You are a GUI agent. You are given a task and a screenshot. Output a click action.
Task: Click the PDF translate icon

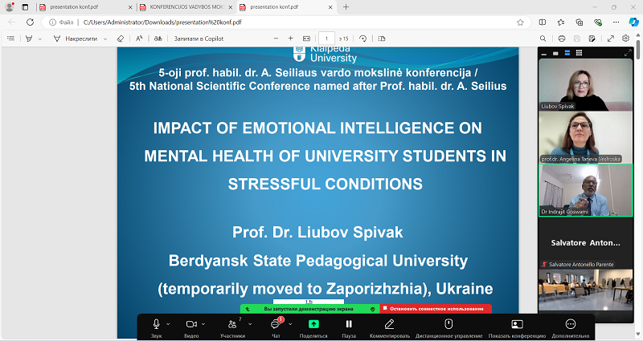click(158, 39)
